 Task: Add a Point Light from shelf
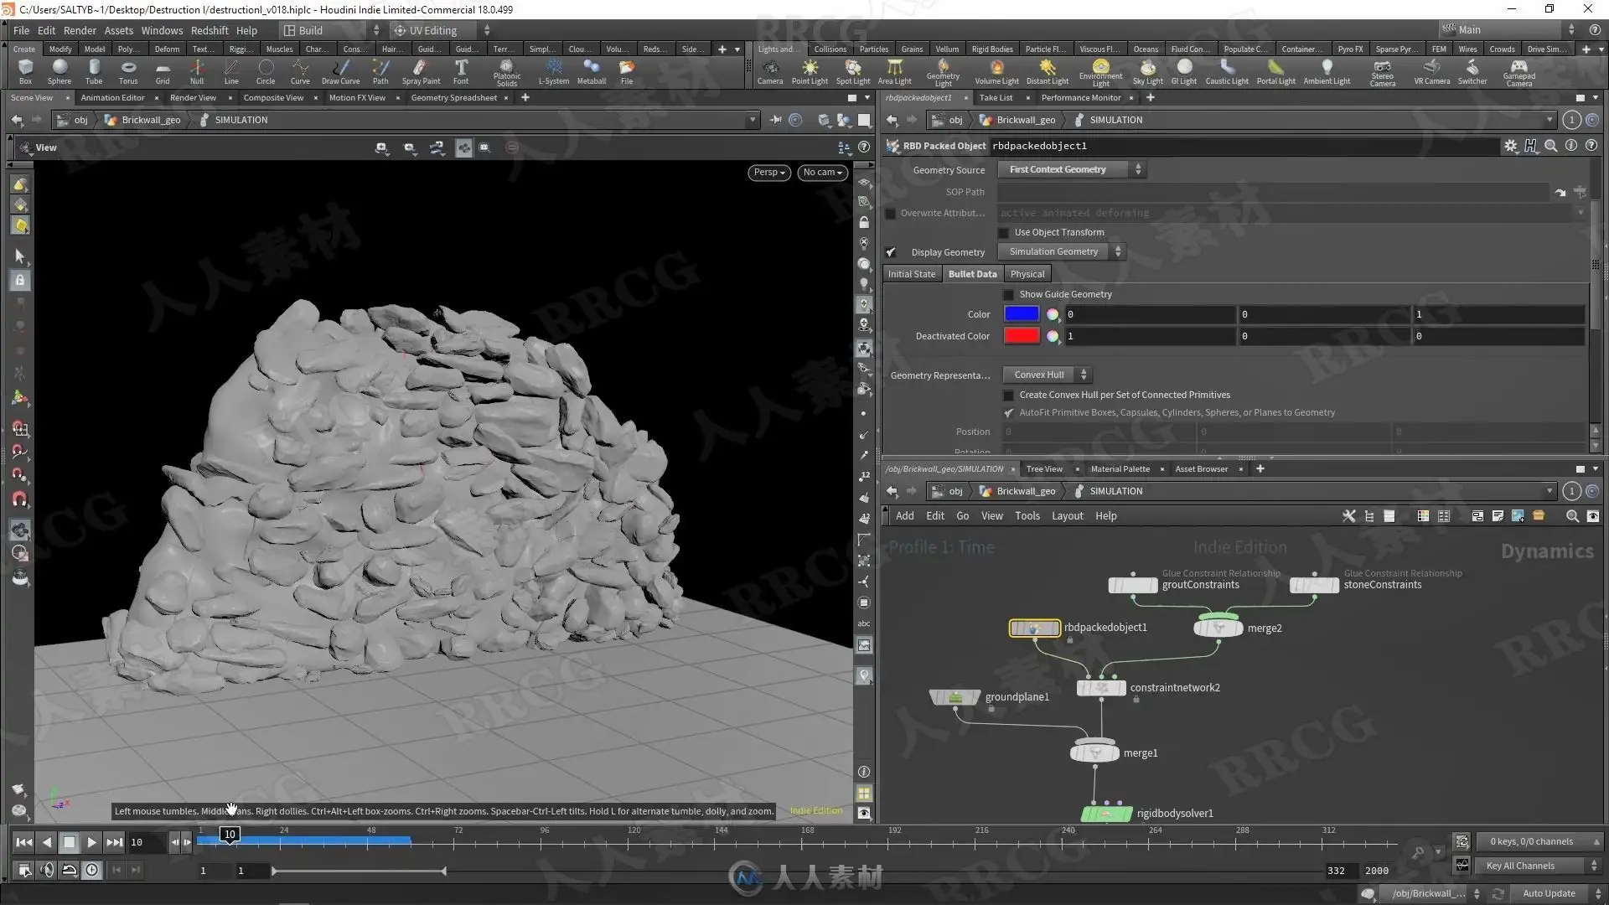point(810,70)
